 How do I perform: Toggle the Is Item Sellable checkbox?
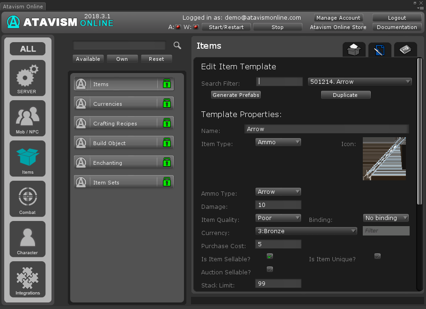click(270, 256)
